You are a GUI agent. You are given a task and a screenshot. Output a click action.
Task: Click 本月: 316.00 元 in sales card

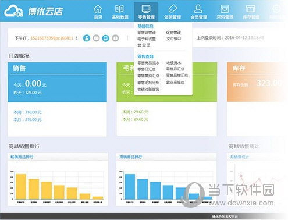click(x=27, y=120)
